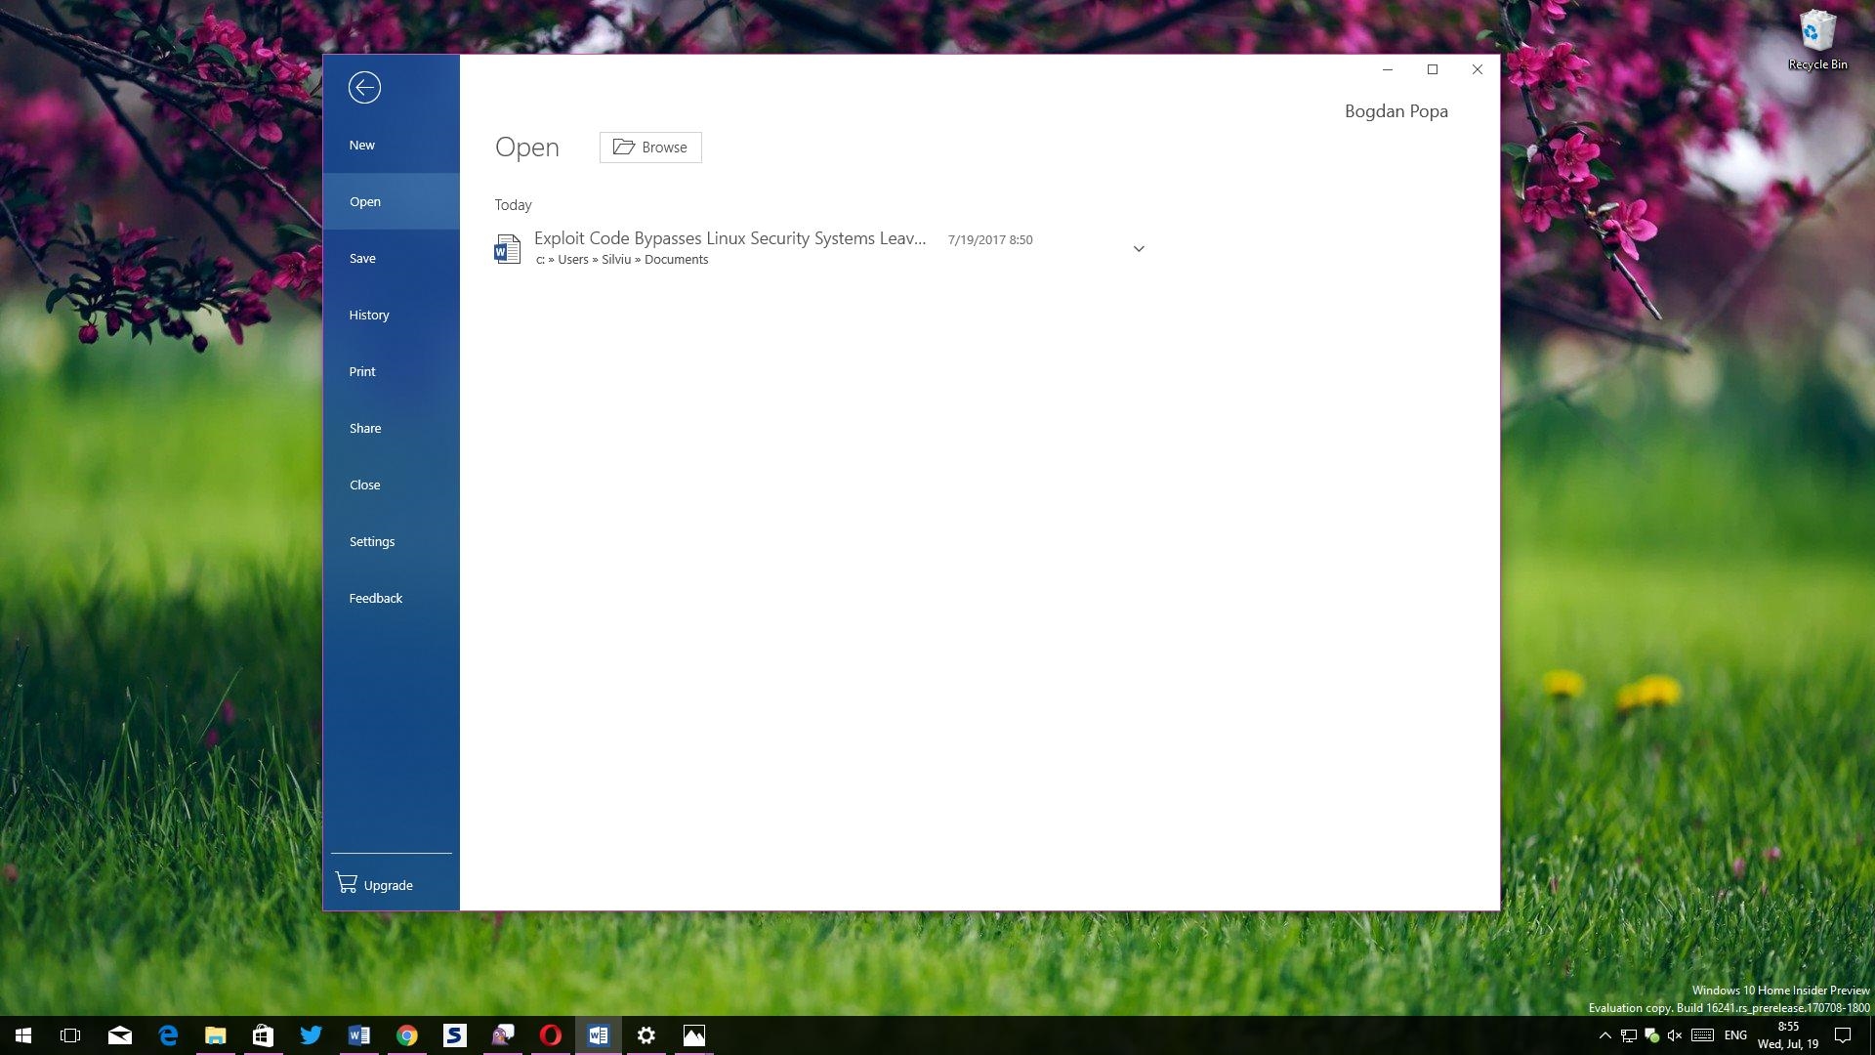Open the Exploit Code Bypasses Linux document

point(729,239)
